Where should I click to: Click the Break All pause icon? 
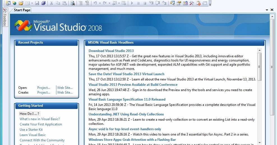138,3
